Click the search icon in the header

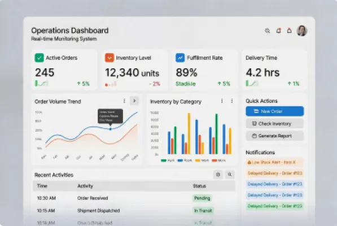[267, 31]
